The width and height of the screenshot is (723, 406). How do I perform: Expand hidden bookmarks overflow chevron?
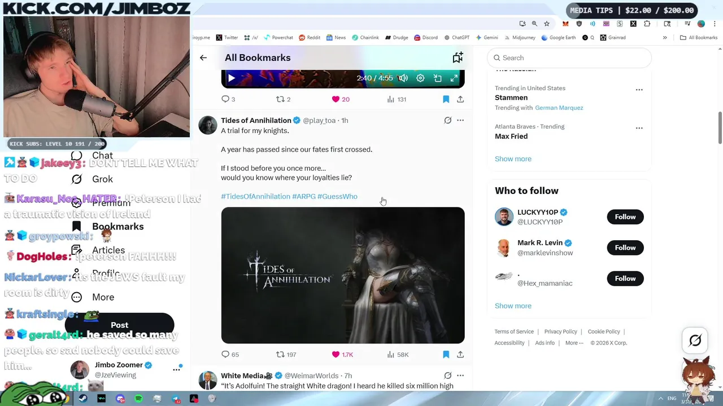pos(665,38)
